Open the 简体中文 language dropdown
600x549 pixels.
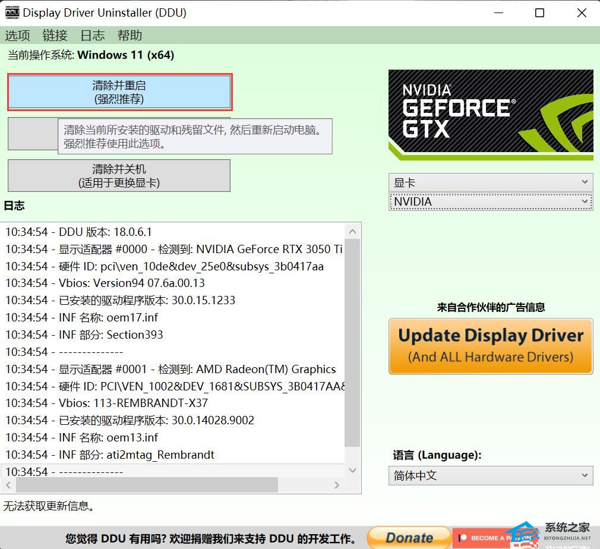(x=491, y=475)
